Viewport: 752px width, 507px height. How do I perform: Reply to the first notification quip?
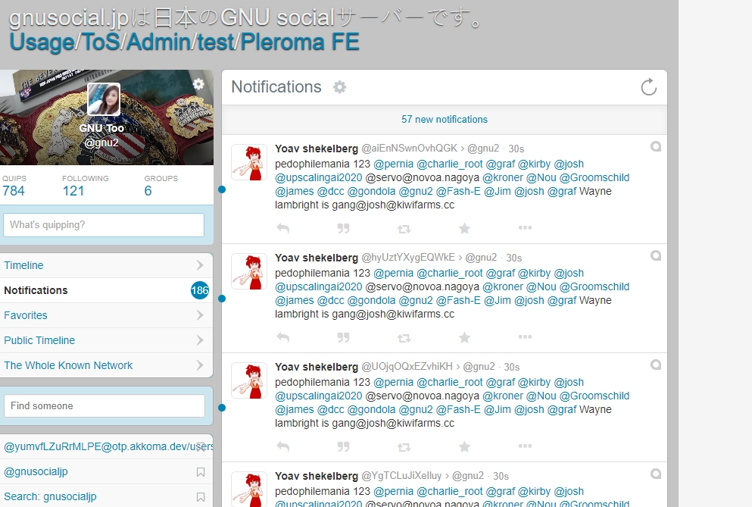(x=282, y=228)
